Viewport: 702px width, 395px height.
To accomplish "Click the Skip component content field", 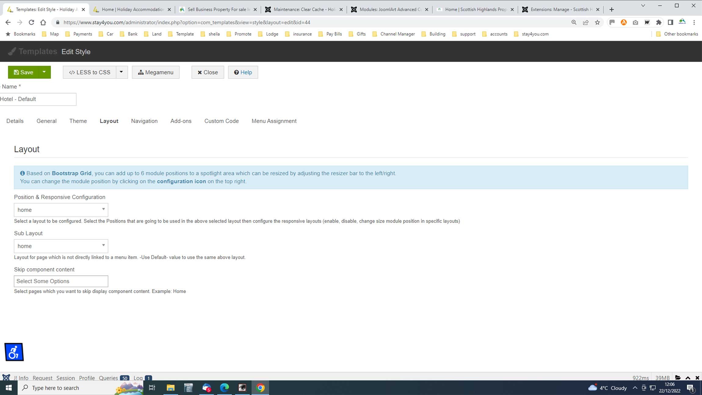I will click(x=61, y=281).
